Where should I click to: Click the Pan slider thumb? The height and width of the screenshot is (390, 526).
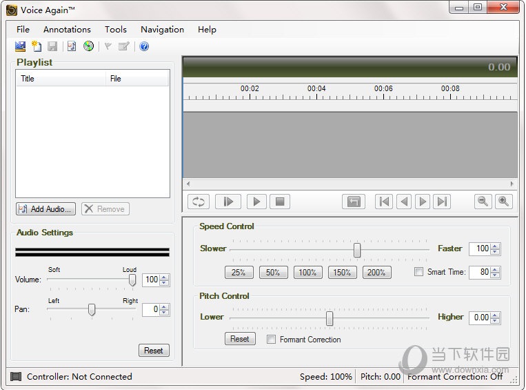pos(92,310)
